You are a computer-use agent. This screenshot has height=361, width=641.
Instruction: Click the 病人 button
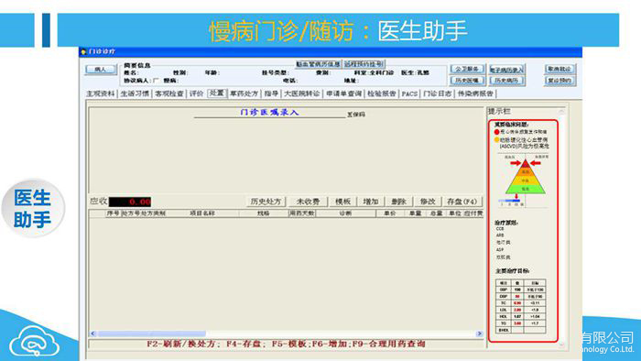pos(101,69)
